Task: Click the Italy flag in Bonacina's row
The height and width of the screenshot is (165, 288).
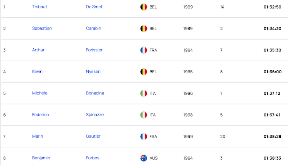Action: tap(144, 93)
